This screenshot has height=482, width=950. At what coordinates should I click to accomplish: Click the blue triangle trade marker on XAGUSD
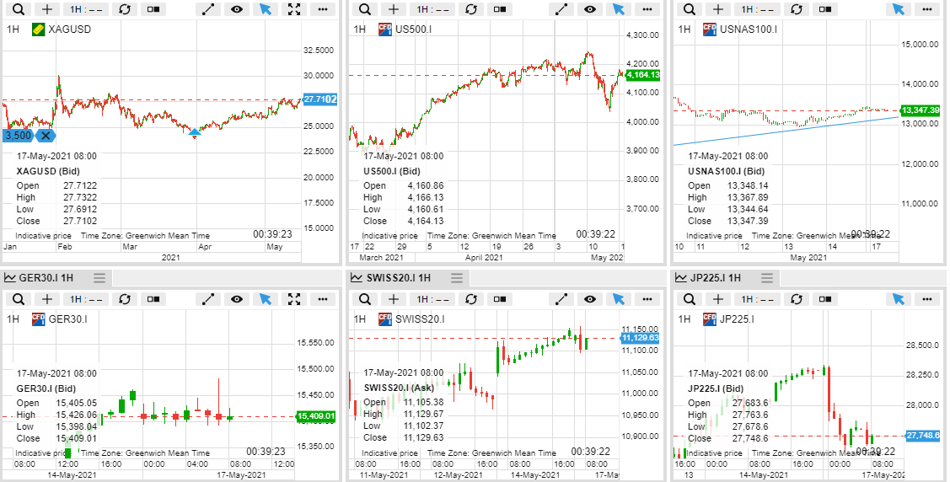[x=195, y=132]
